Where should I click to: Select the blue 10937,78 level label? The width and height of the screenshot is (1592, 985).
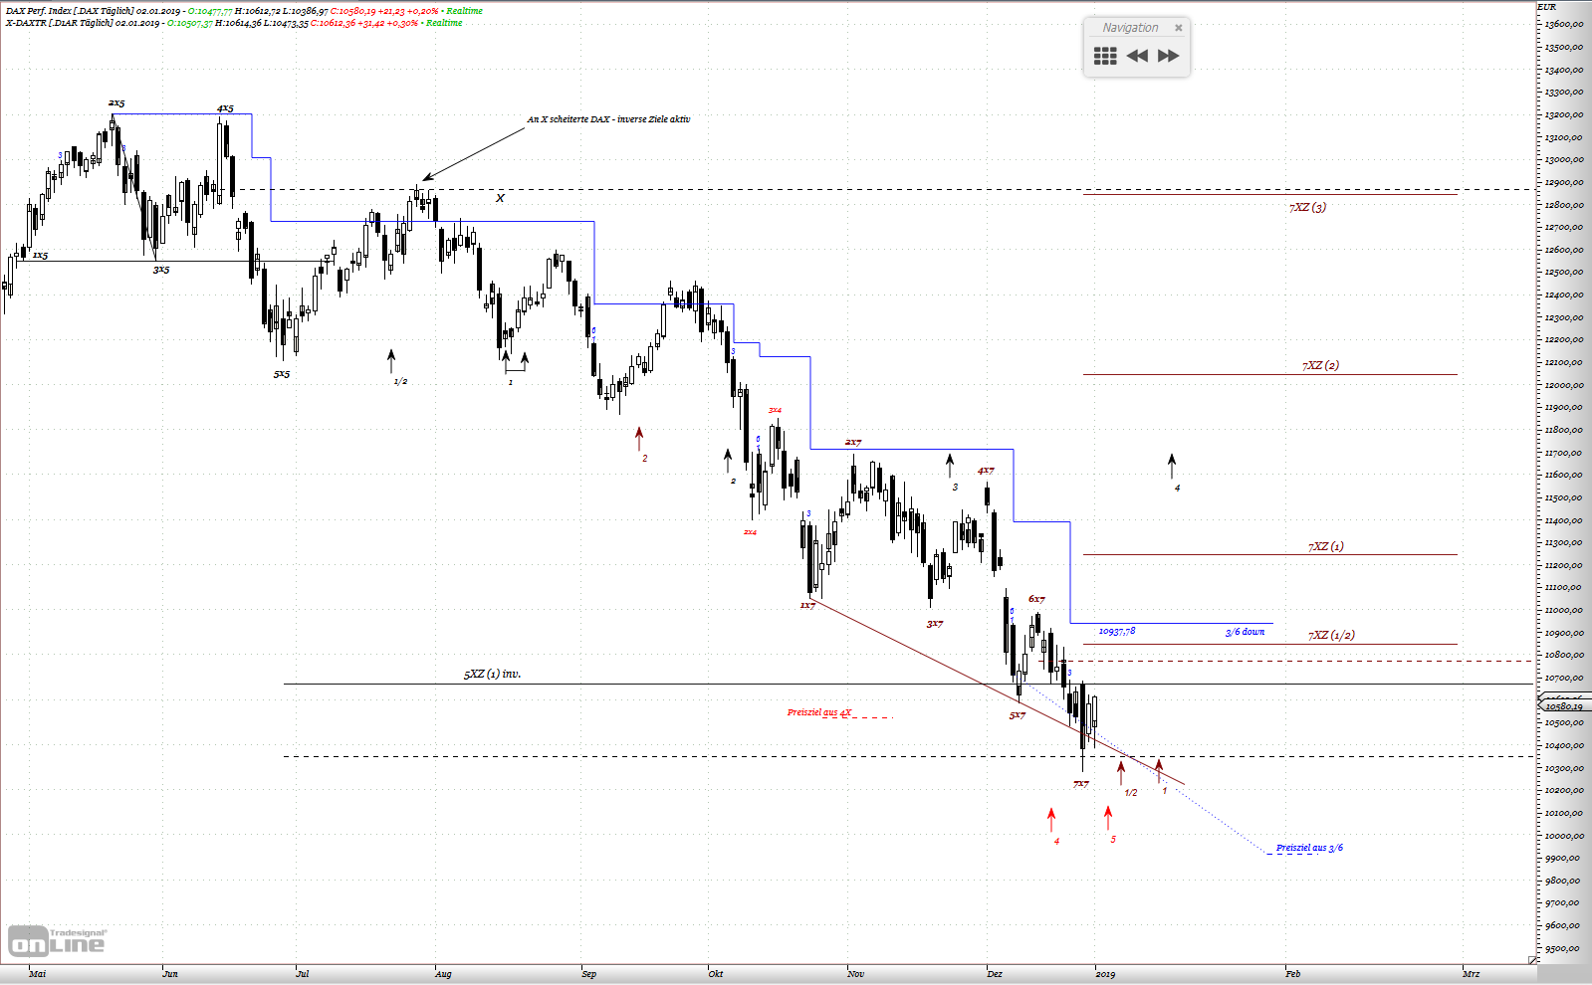[x=1116, y=632]
